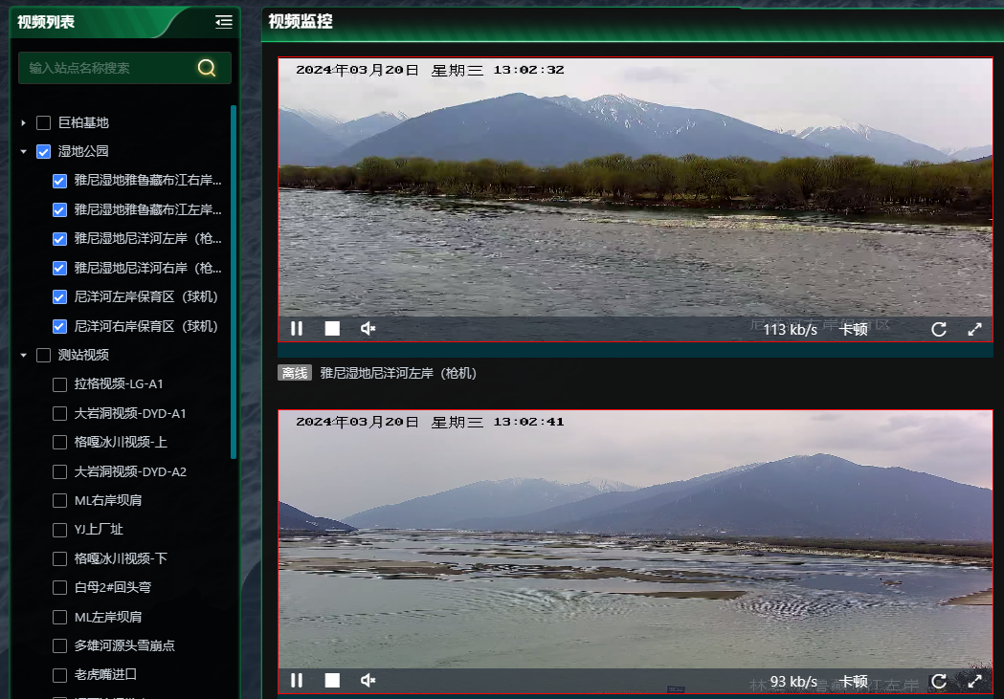Screen dimensions: 1004x699
Task: Enable the 拉格视频-LG-A1 camera checkbox
Action: pos(58,383)
